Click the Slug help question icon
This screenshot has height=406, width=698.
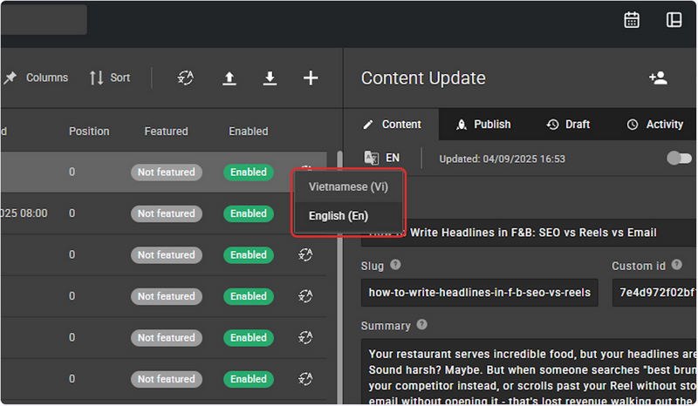pyautogui.click(x=395, y=265)
